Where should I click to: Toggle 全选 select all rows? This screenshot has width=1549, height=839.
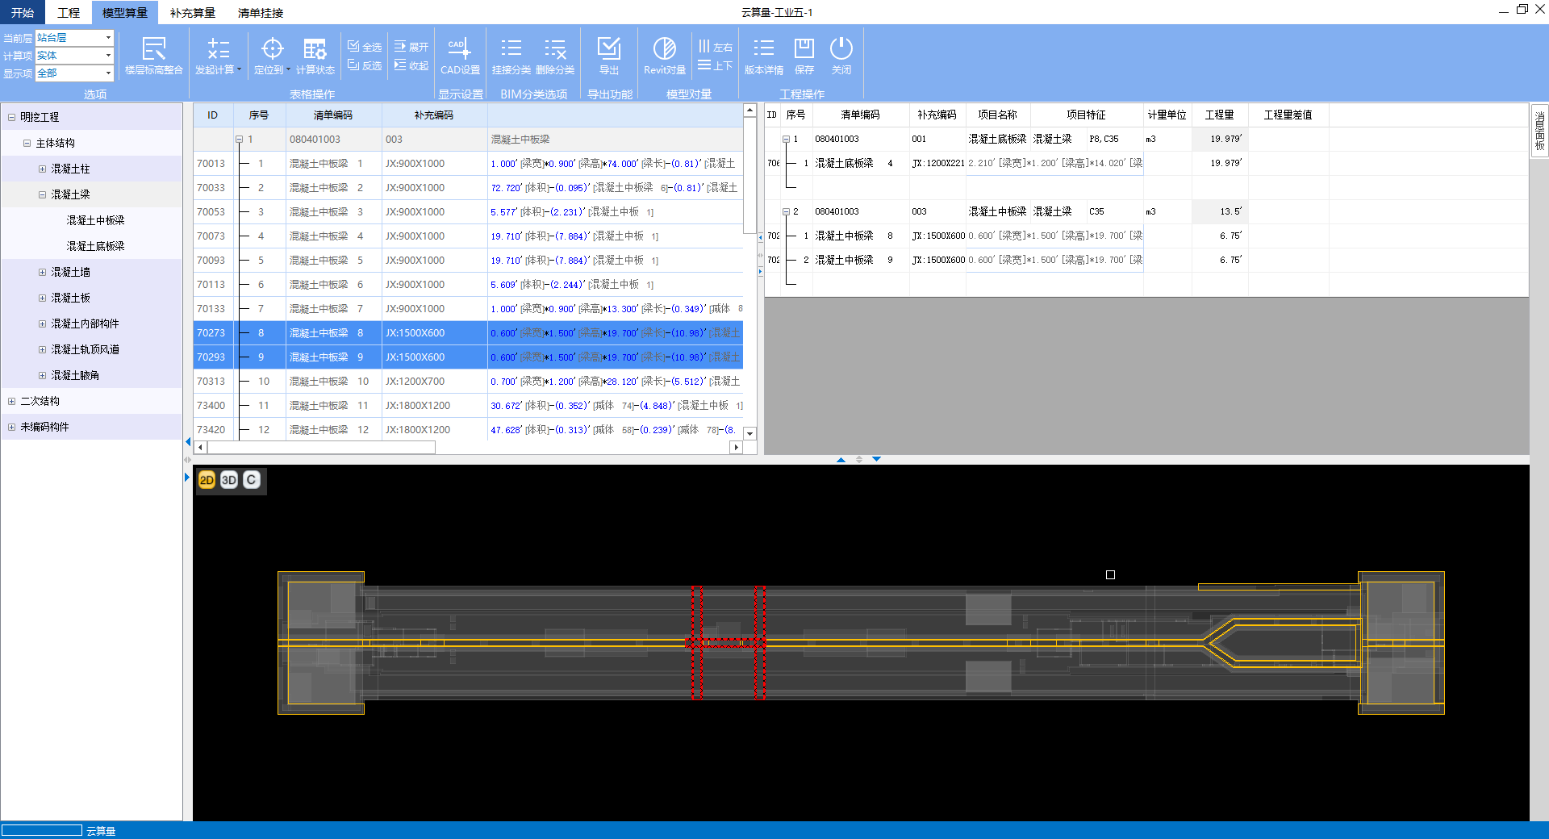(365, 47)
